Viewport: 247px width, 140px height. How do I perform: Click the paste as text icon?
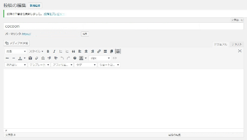[30, 58]
